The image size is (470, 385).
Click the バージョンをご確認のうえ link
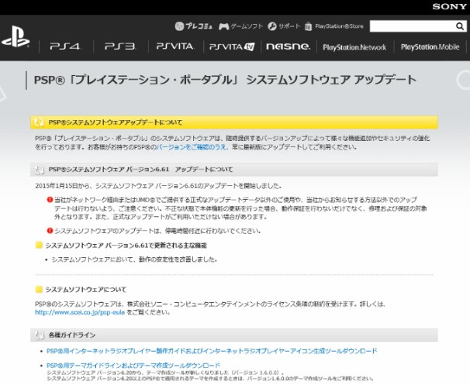(192, 147)
